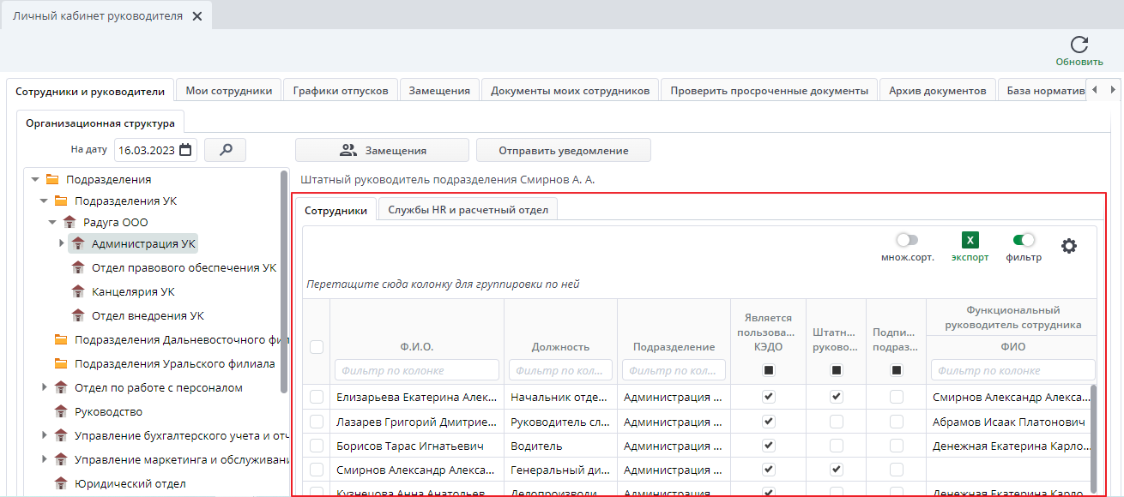Check the box for Борисов Тарас Игнатьевич
1124x497 pixels.
click(317, 446)
